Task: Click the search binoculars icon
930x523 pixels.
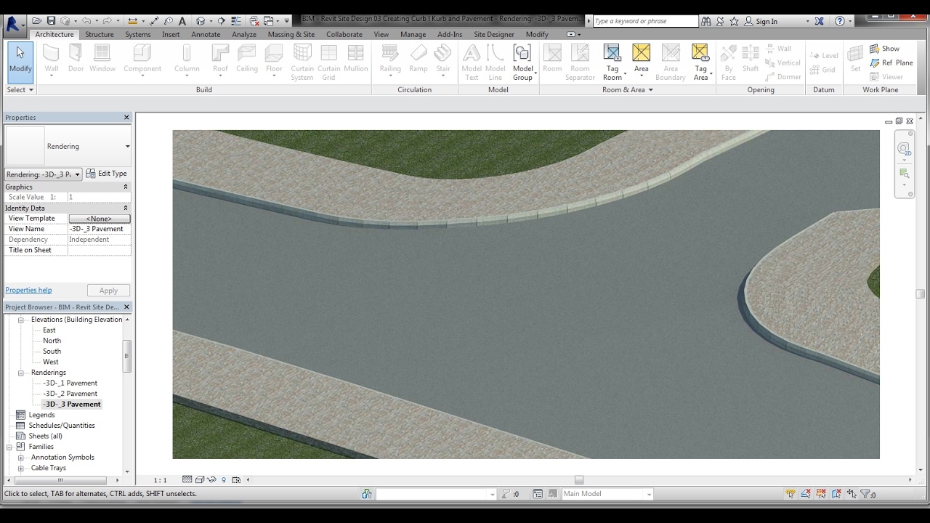Action: coord(706,21)
